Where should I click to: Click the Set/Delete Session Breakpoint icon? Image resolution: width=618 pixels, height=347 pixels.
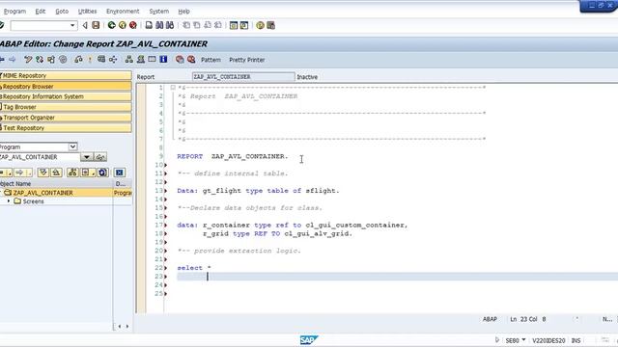pos(180,60)
